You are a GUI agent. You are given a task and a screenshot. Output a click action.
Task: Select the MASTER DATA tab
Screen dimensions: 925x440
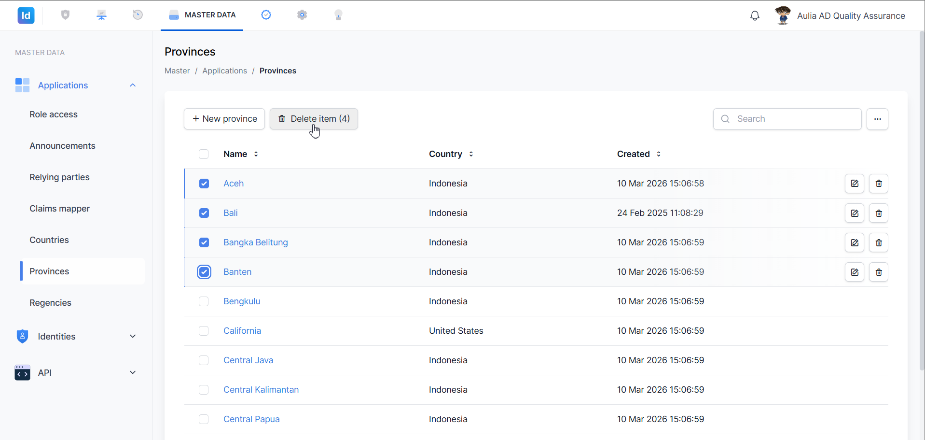click(202, 15)
